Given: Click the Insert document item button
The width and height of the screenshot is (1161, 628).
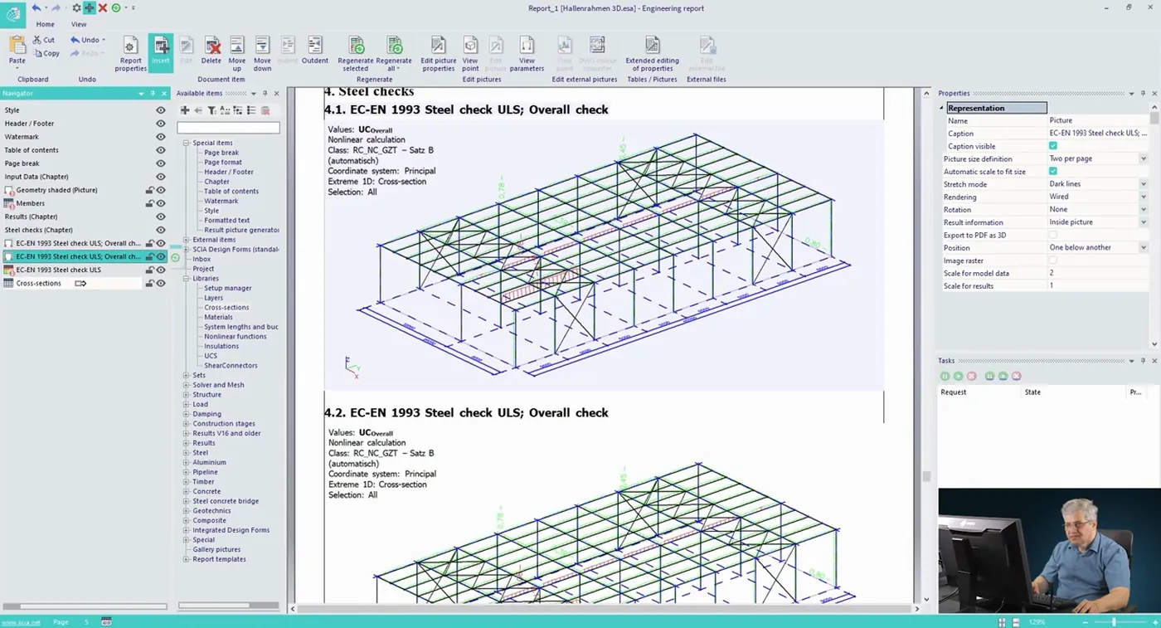Looking at the screenshot, I should pyautogui.click(x=161, y=51).
